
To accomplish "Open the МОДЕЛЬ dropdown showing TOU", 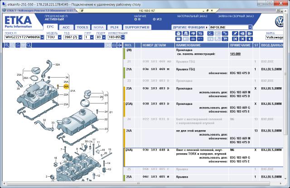I will tap(59, 37).
